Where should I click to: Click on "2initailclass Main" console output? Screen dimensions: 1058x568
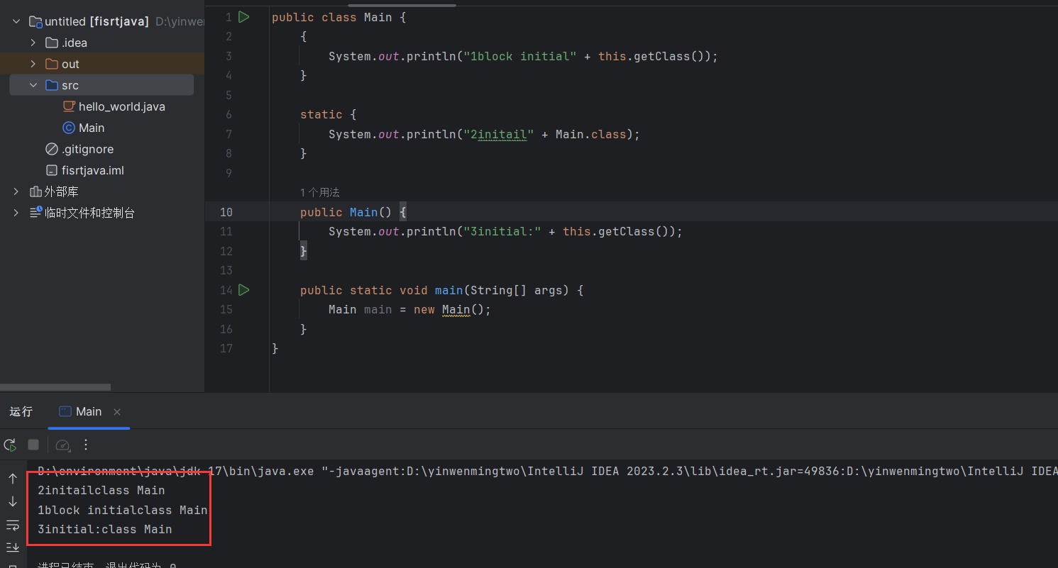point(101,490)
